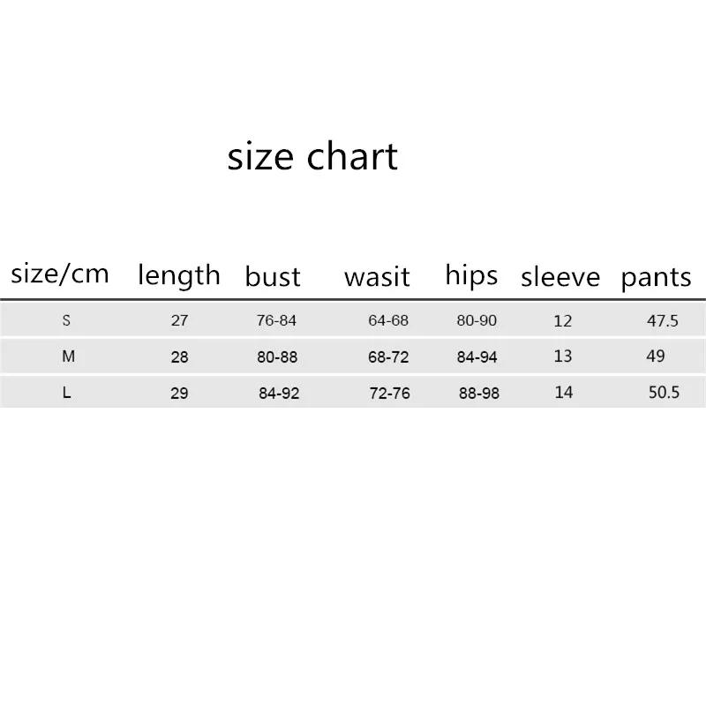
Task: Select the sleeve value 13
Action: tap(563, 357)
